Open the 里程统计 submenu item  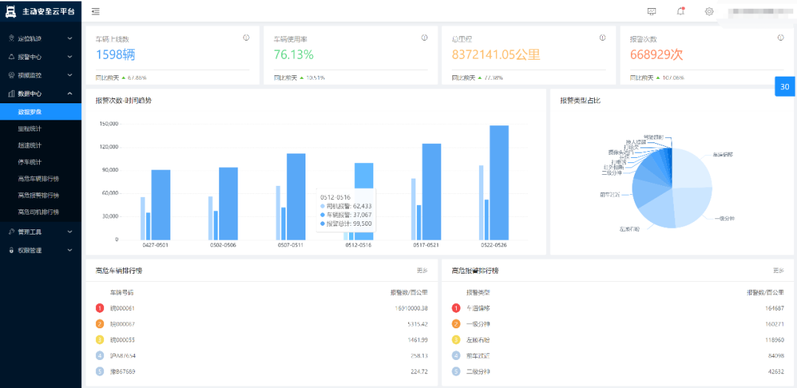pos(41,128)
